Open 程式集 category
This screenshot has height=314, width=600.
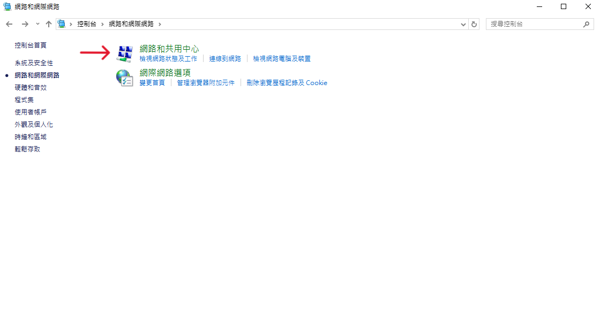[24, 99]
